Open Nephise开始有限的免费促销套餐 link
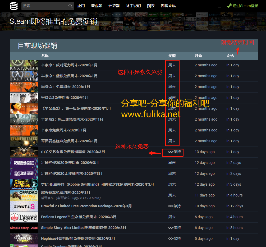Image resolution: width=266 pixels, height=247 pixels. [78, 239]
